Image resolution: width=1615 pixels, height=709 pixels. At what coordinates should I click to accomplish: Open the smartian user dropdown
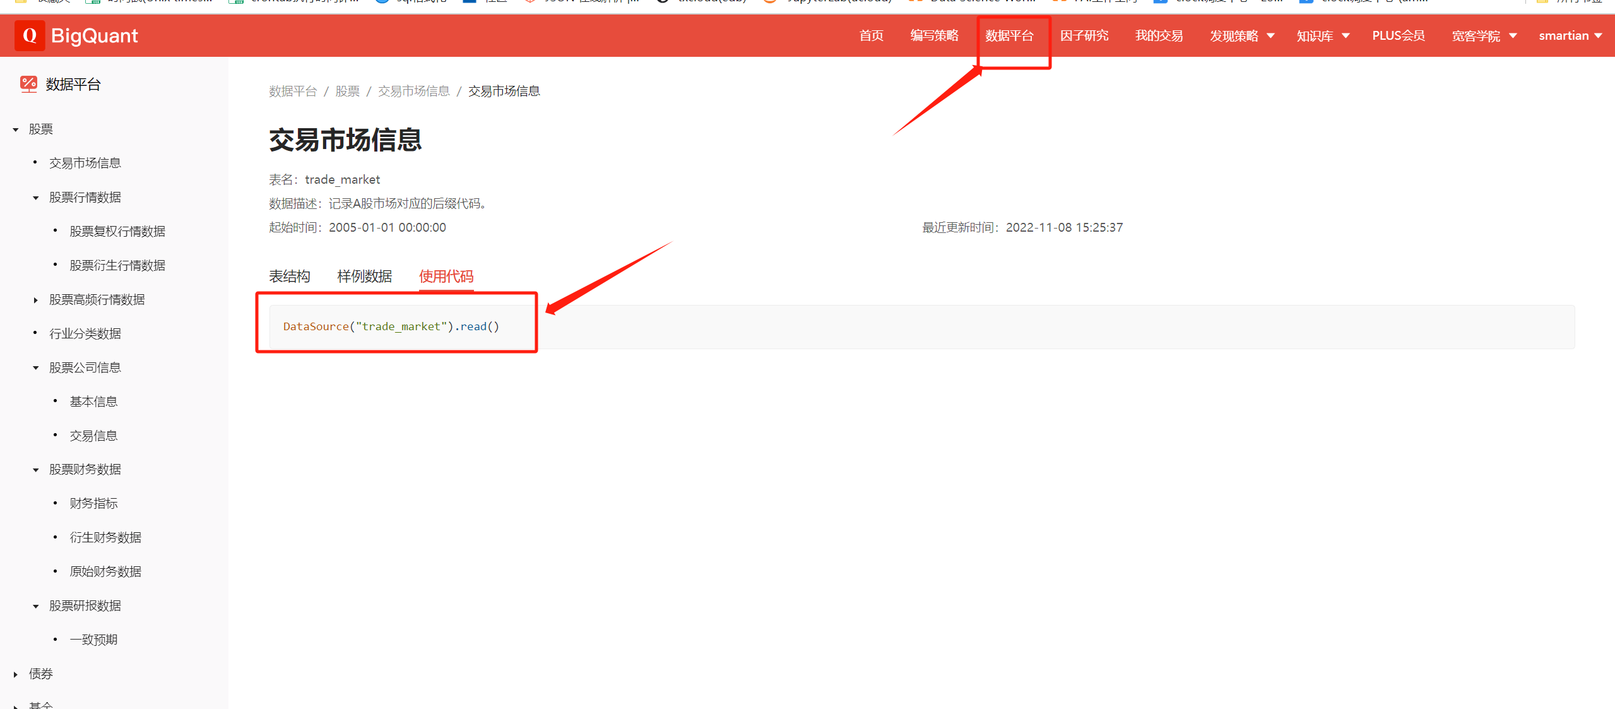click(1570, 36)
